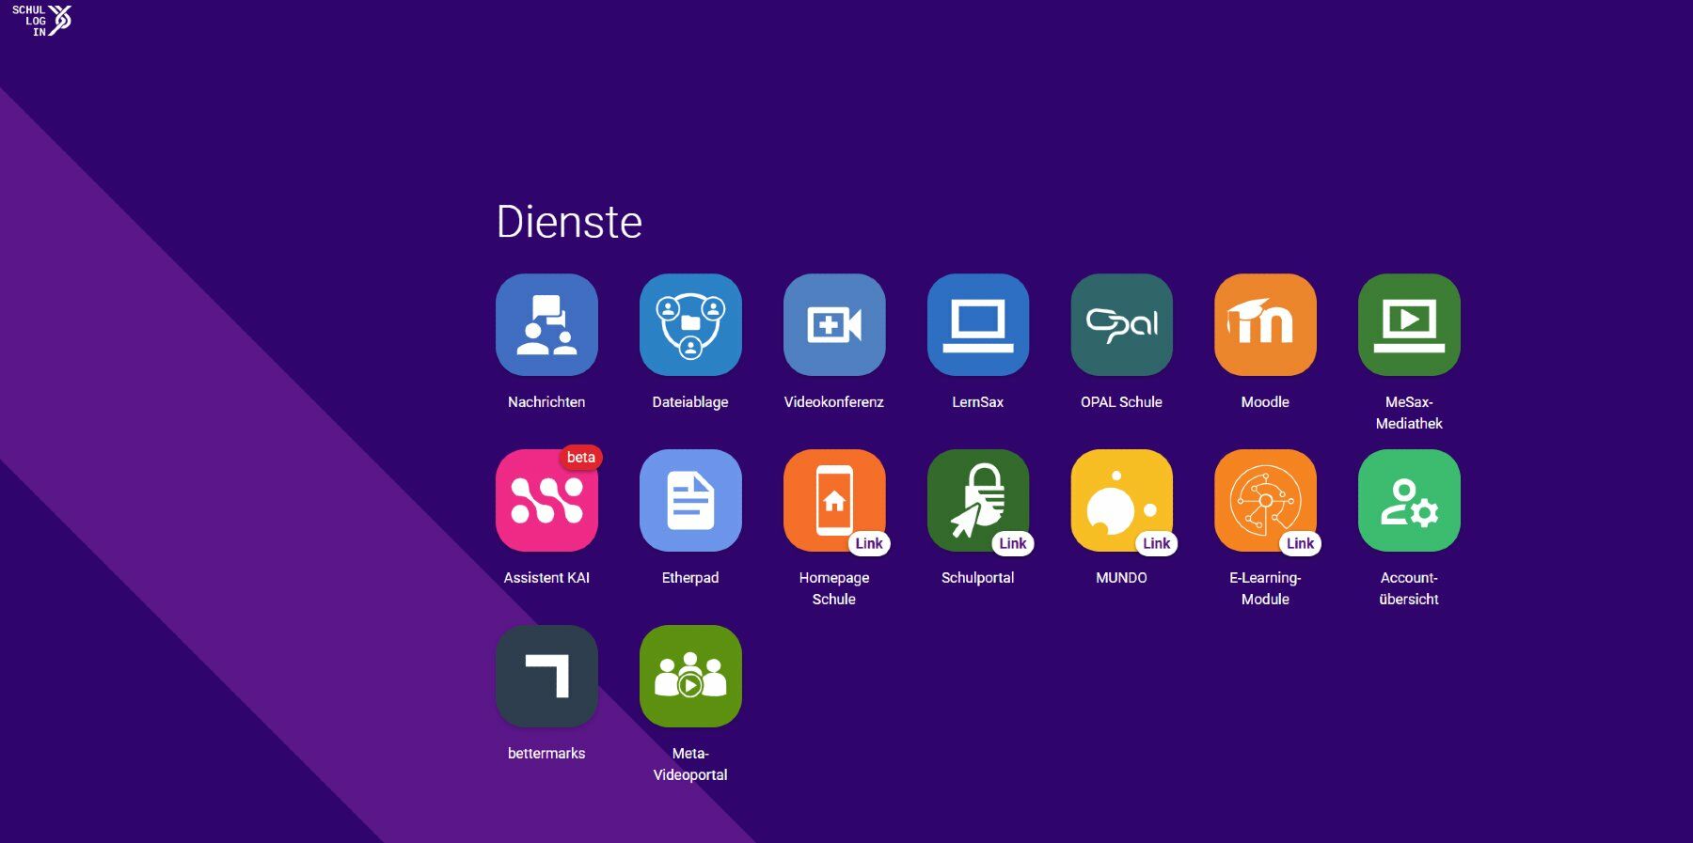The width and height of the screenshot is (1693, 843).
Task: Open the LernSax laptop icon
Action: [x=978, y=325]
